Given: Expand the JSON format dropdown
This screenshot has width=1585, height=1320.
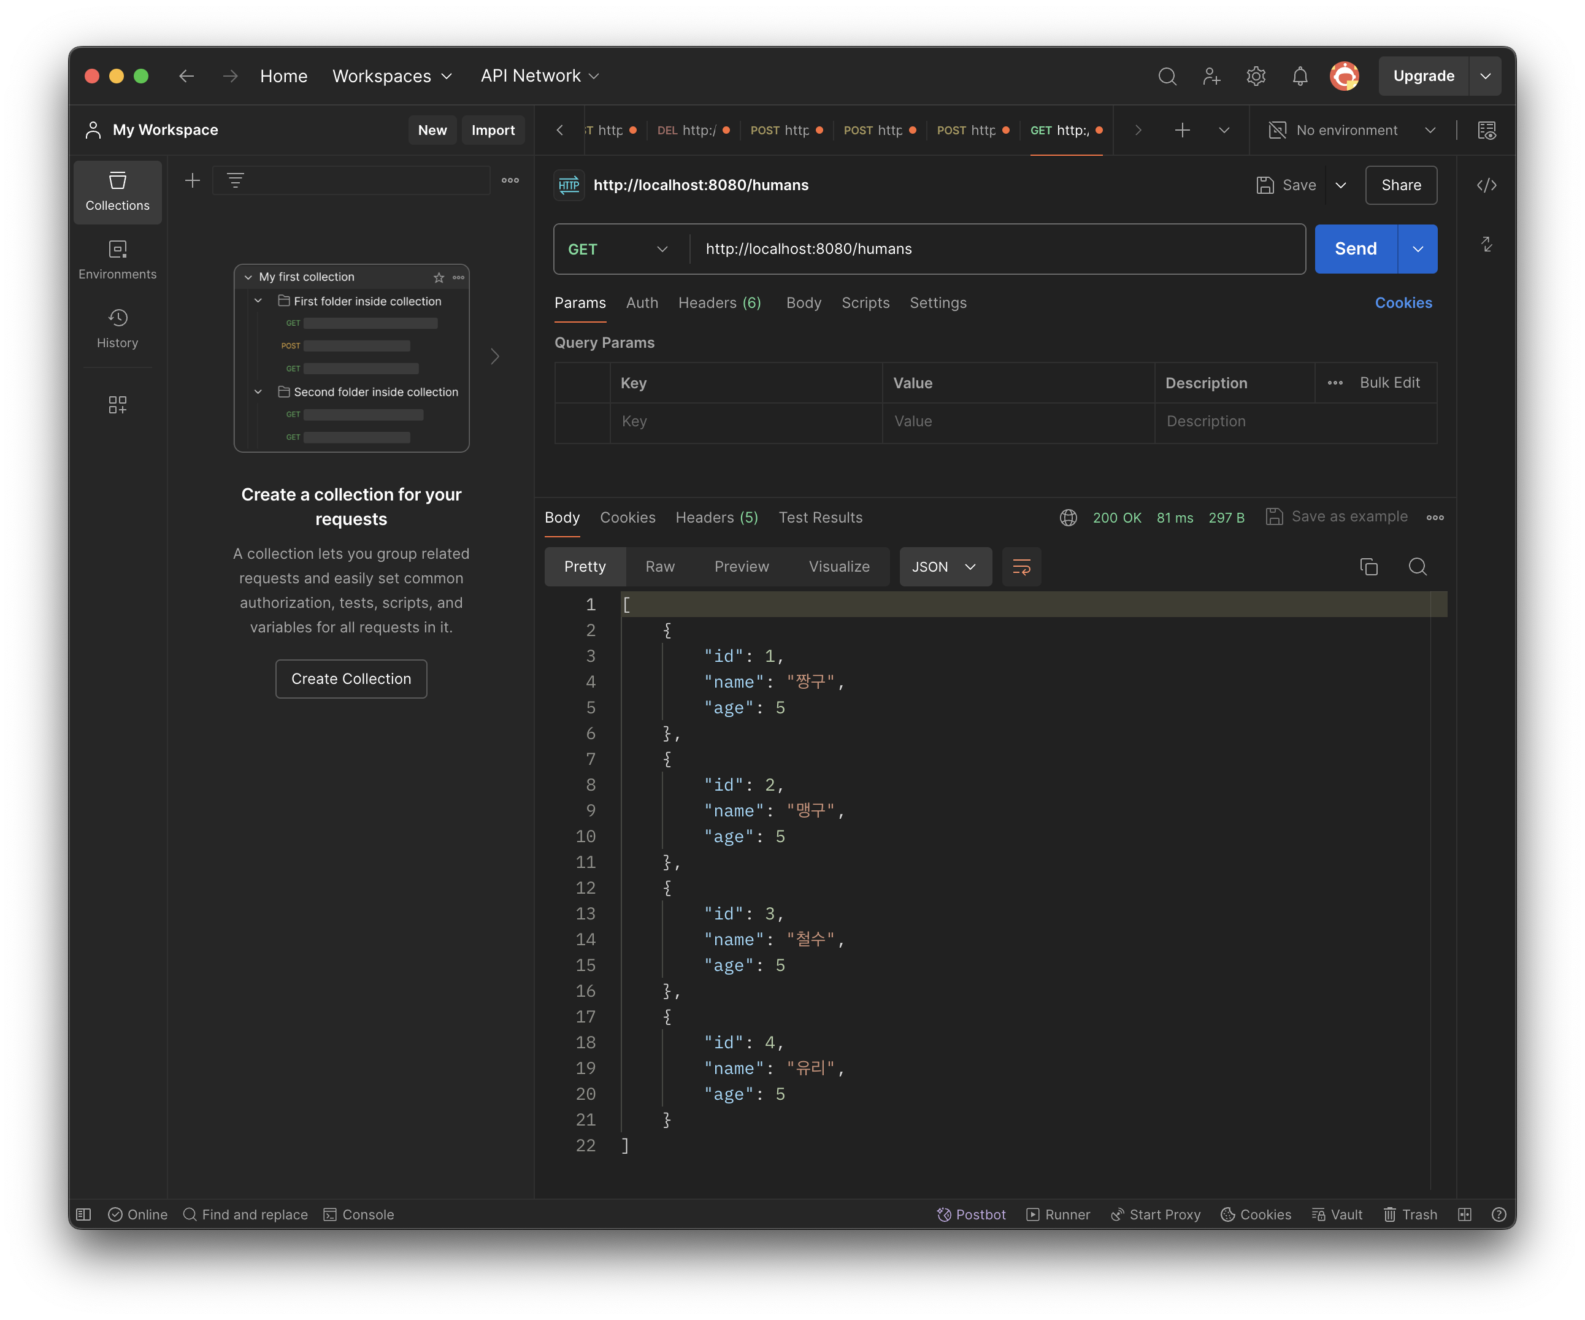Looking at the screenshot, I should coord(944,567).
